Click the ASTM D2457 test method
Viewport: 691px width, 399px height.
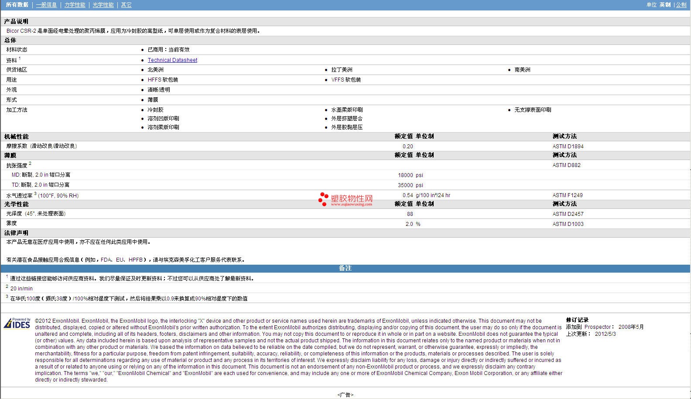coord(568,214)
